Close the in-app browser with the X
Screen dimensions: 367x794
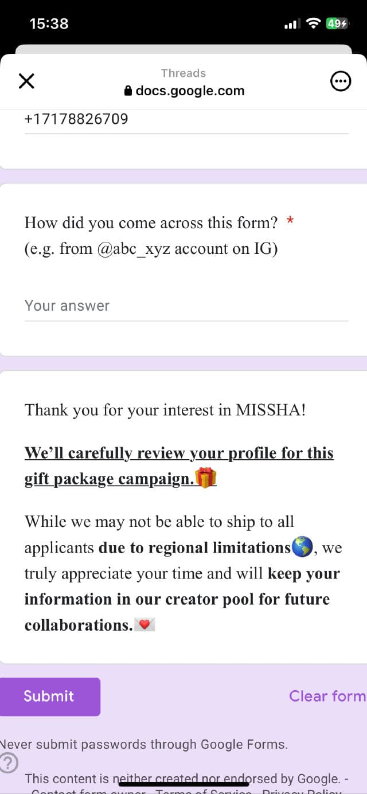26,81
